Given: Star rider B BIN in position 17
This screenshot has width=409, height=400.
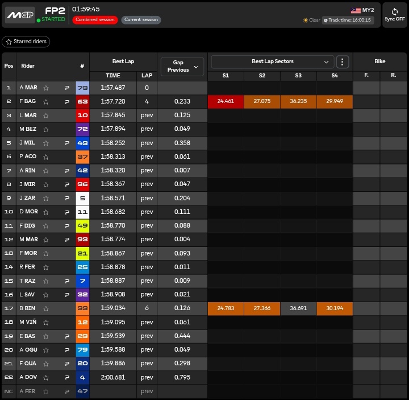Looking at the screenshot, I should pyautogui.click(x=46, y=308).
